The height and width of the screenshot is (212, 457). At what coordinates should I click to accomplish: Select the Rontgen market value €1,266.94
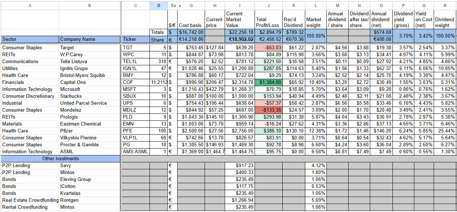(x=240, y=200)
